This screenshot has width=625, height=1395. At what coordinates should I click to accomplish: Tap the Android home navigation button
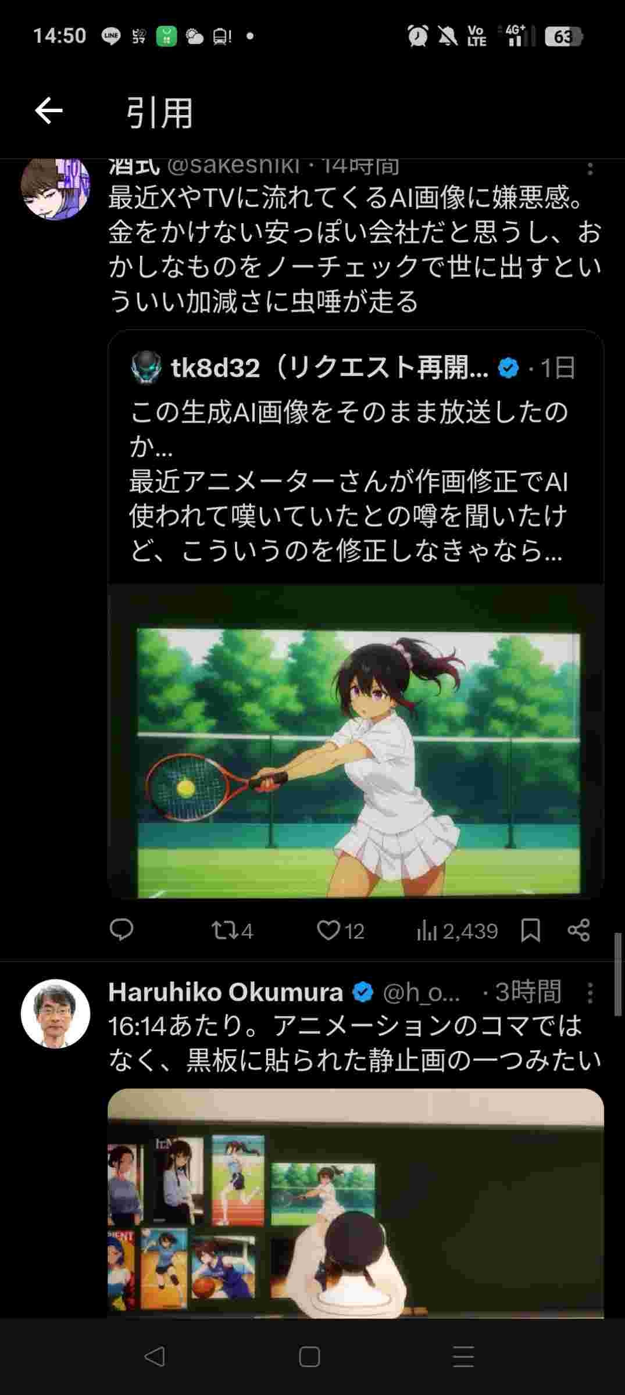tap(309, 1357)
